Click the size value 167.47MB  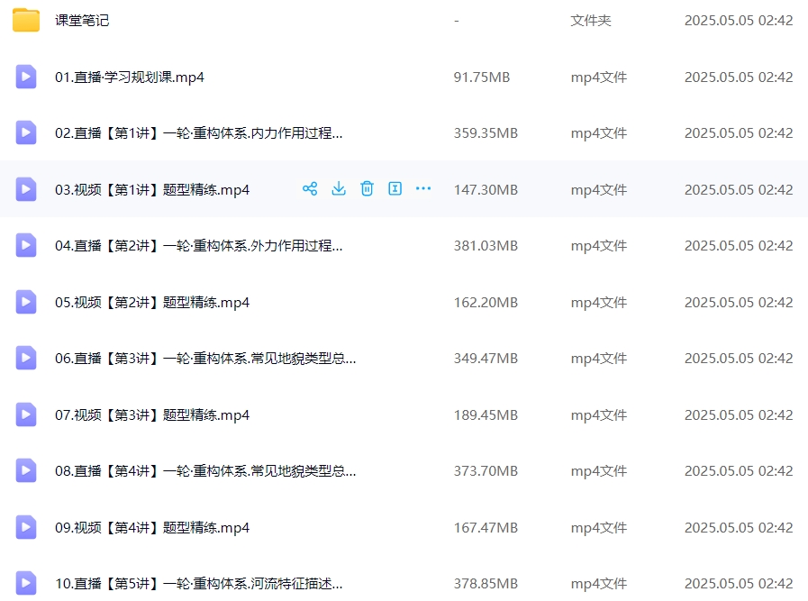coord(486,528)
